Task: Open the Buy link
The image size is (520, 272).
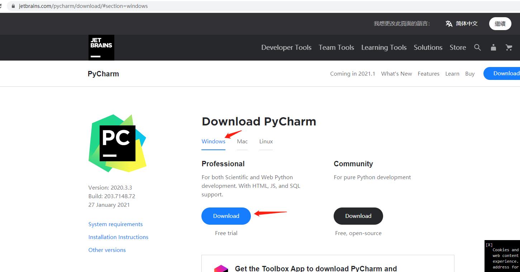Action: pos(470,73)
